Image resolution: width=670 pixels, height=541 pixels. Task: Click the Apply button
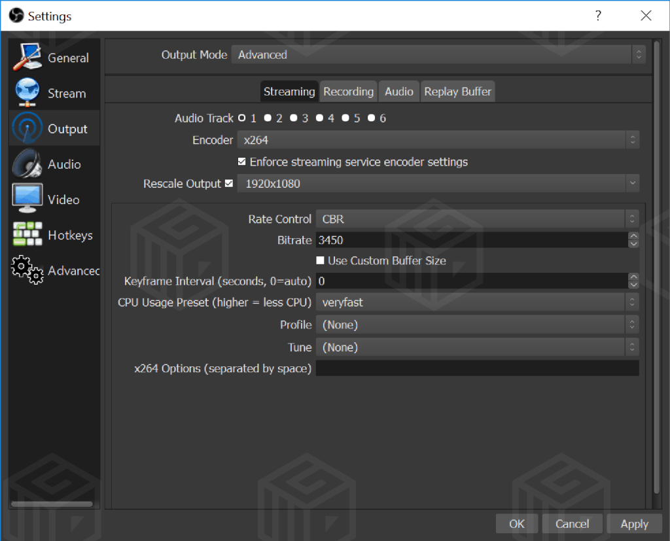tap(634, 523)
